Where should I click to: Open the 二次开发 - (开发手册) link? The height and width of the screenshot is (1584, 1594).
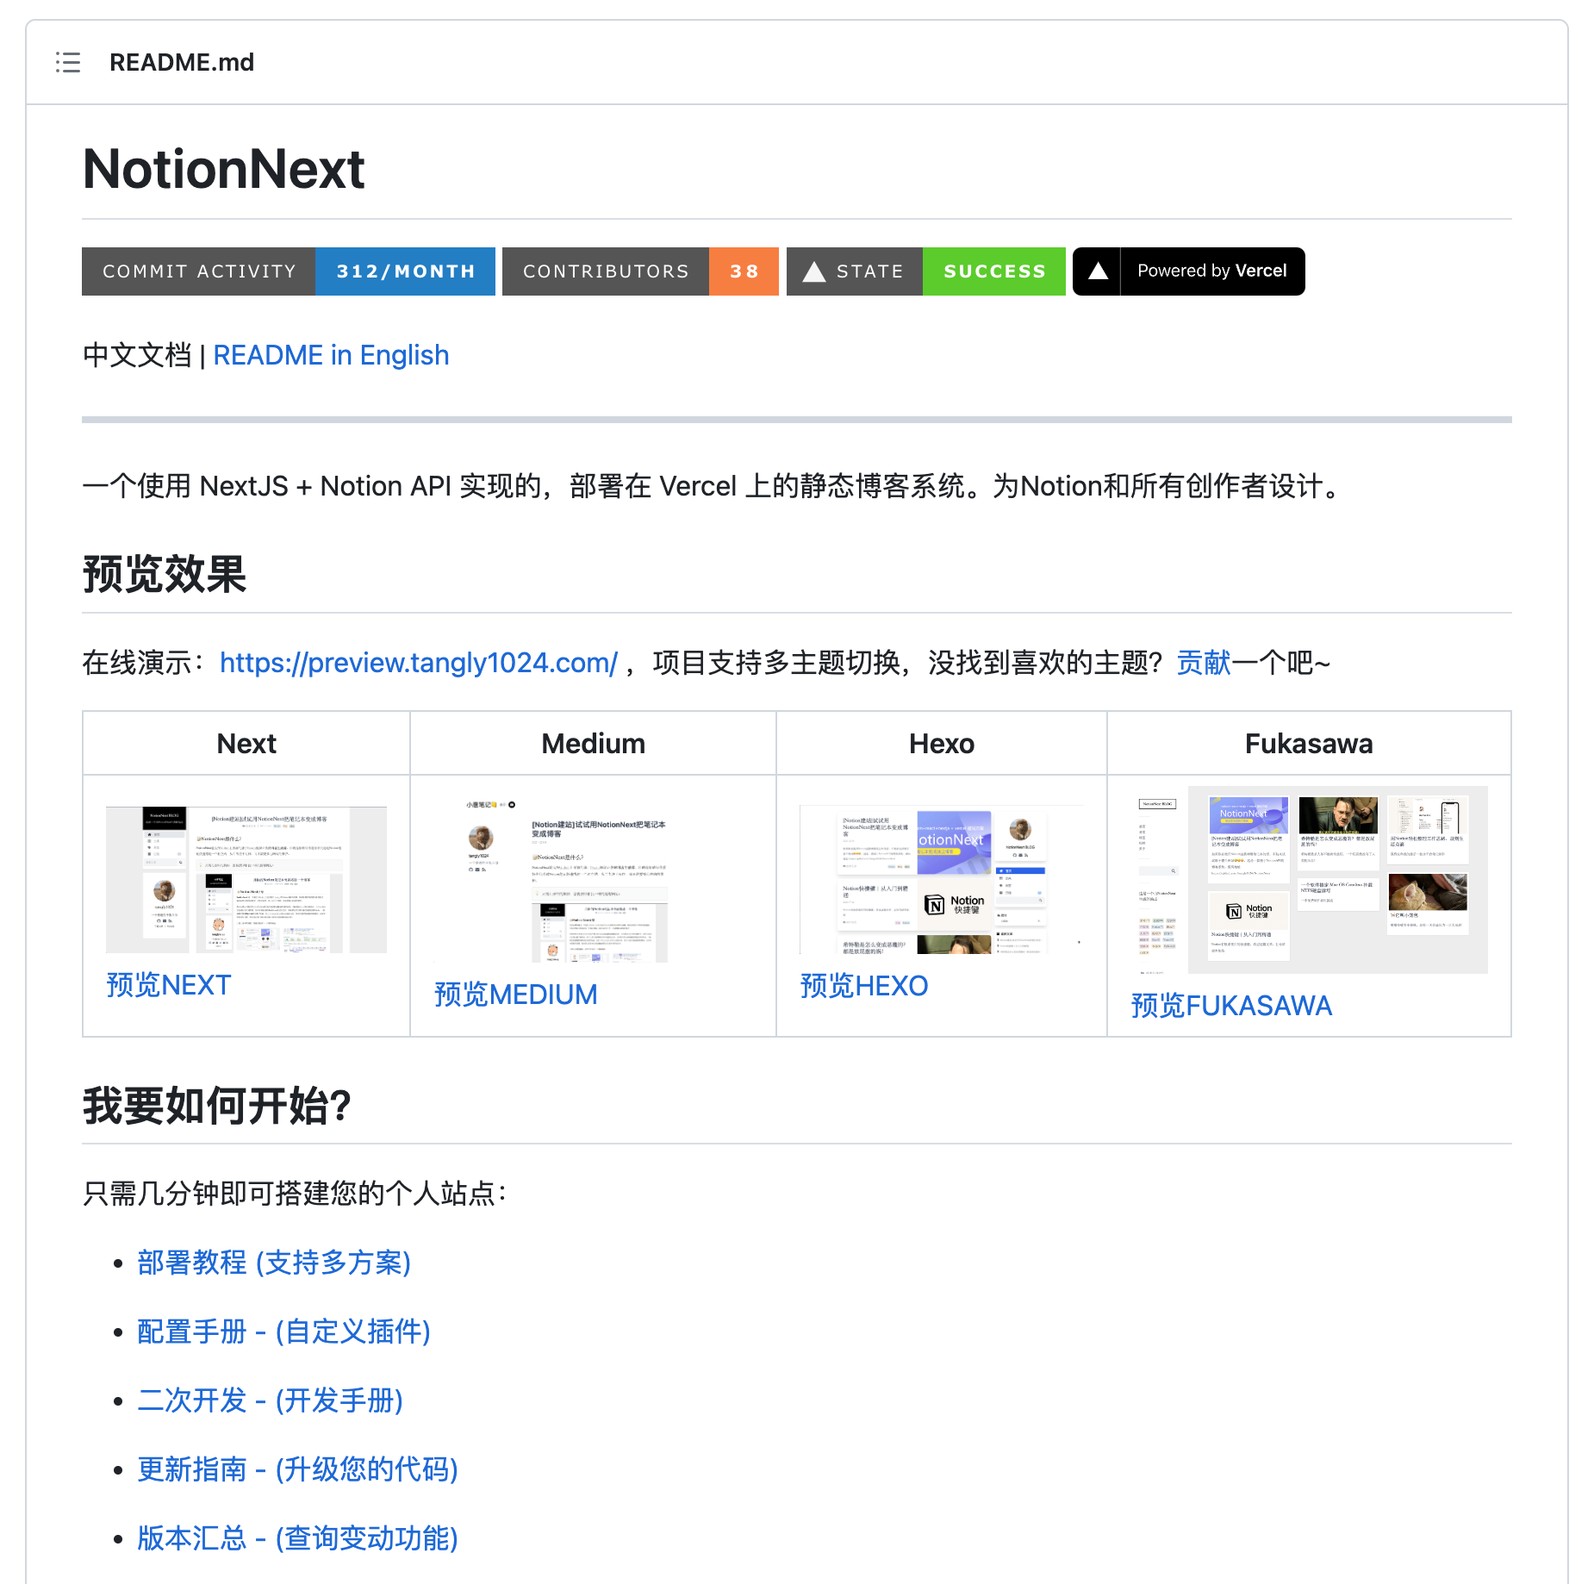click(271, 1400)
